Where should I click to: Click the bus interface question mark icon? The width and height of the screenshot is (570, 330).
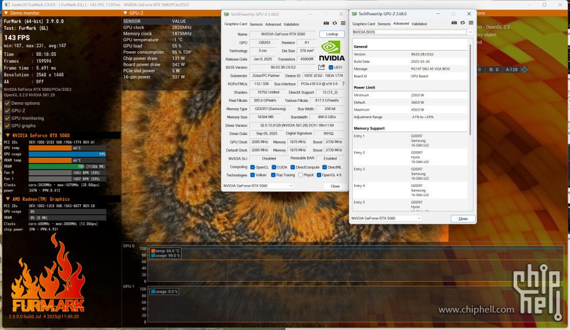click(x=343, y=84)
